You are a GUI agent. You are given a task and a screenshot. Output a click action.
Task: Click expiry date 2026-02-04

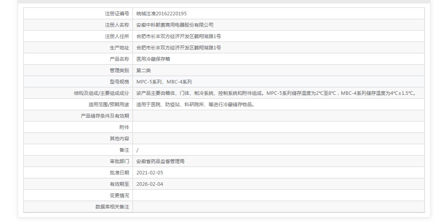coord(150,184)
